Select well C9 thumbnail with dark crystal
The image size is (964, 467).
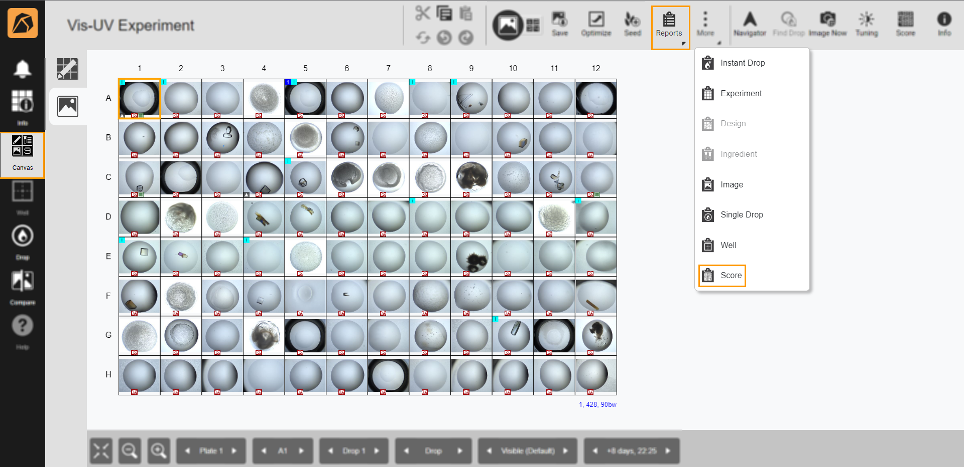(471, 177)
